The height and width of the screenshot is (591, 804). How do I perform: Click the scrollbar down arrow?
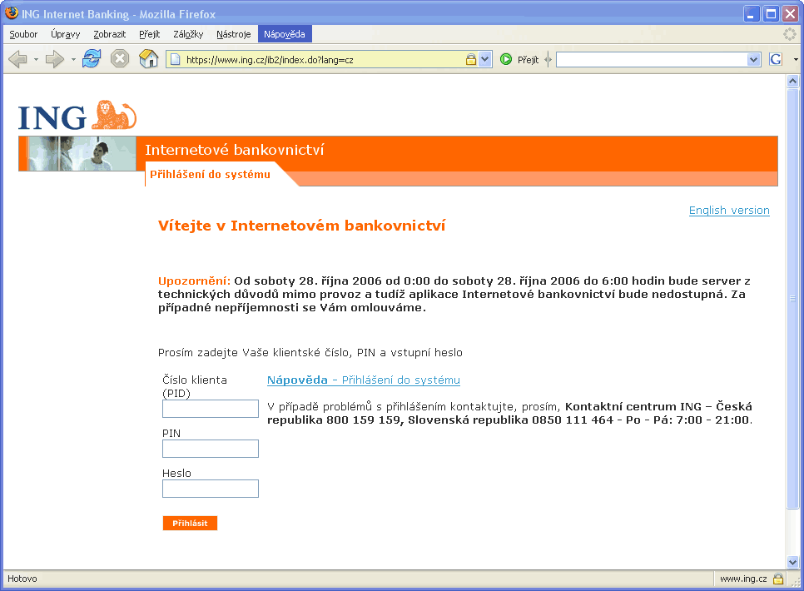click(792, 562)
